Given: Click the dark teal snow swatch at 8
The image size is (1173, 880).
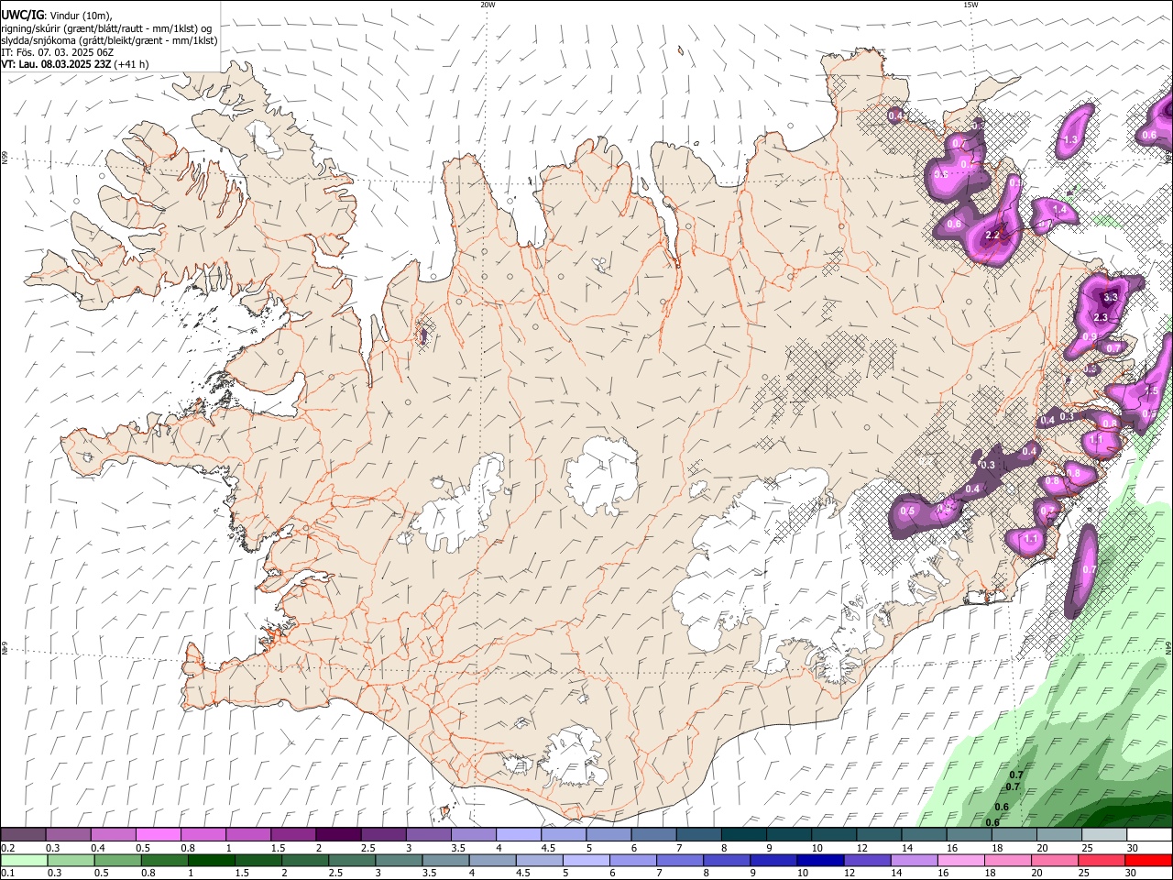Looking at the screenshot, I should tap(742, 835).
